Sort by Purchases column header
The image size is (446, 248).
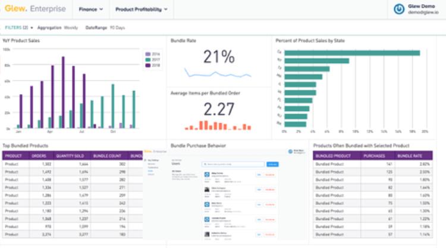coord(374,156)
